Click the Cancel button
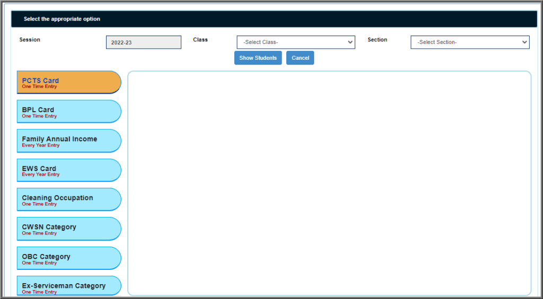 [300, 58]
